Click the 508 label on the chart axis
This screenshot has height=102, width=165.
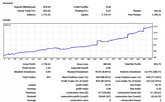[x=155, y=51]
